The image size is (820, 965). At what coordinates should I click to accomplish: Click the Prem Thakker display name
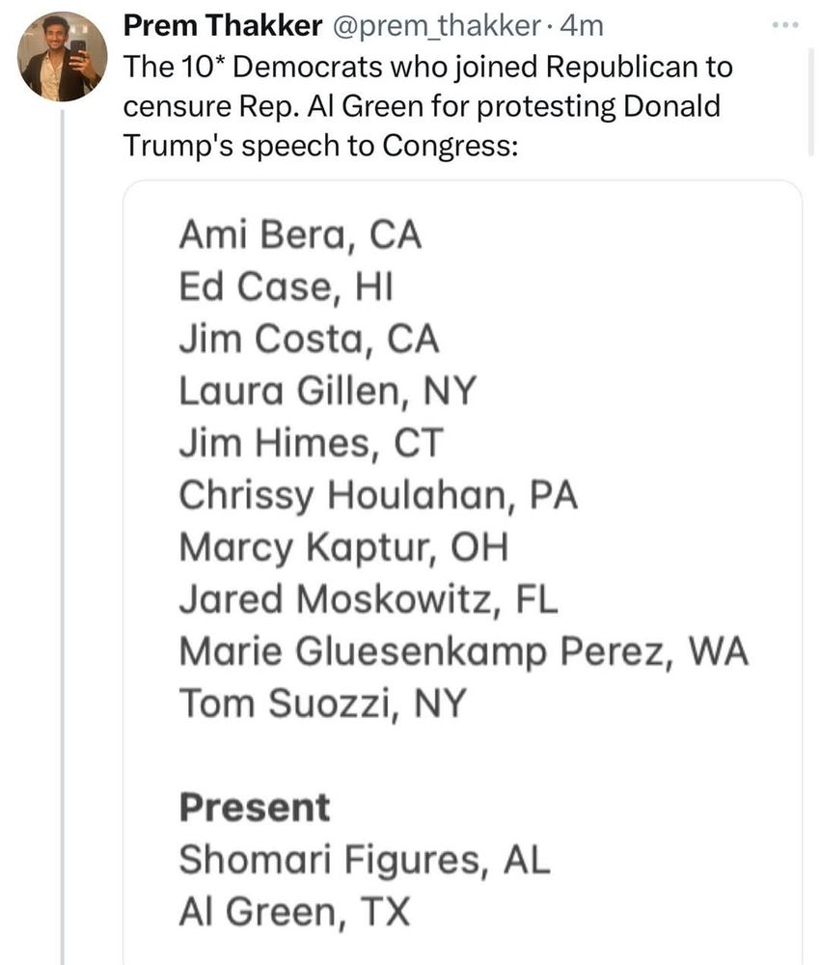coord(223,26)
